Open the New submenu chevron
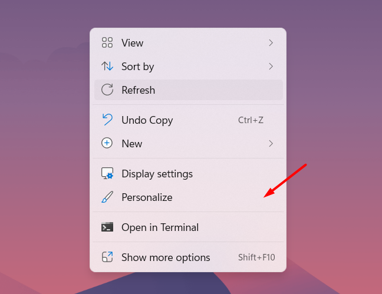 point(271,144)
